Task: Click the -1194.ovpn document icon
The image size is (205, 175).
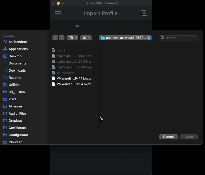Action: [53, 84]
